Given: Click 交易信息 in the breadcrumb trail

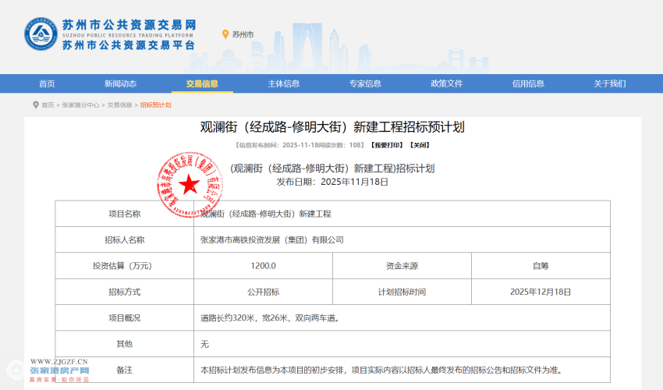Looking at the screenshot, I should click(119, 105).
